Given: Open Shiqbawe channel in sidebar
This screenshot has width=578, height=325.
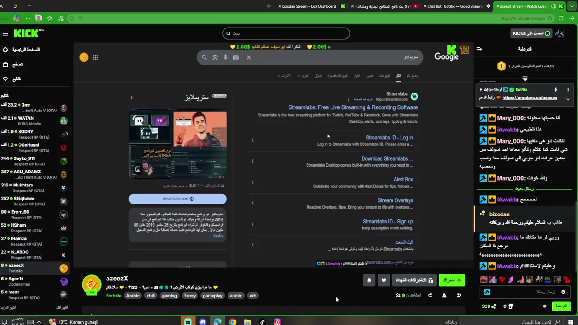Looking at the screenshot, I should (34, 201).
